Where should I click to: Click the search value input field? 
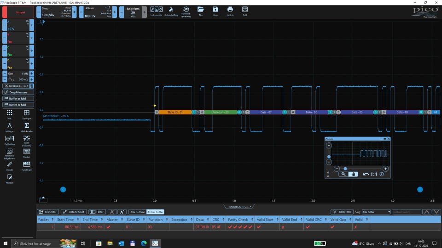pyautogui.click(x=407, y=212)
